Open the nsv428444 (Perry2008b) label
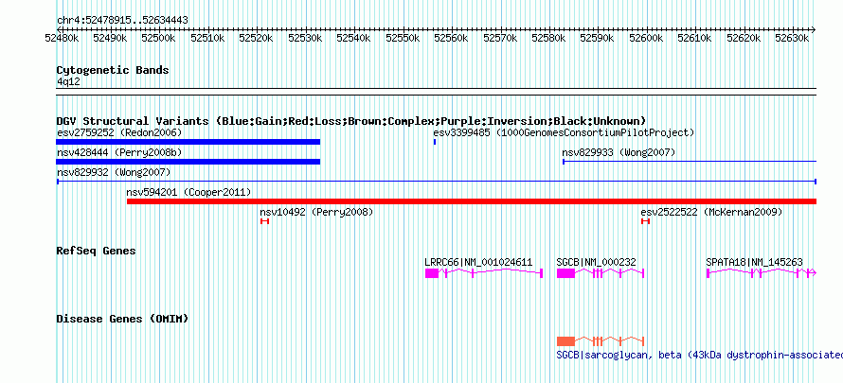Image resolution: width=843 pixels, height=383 pixels. click(x=119, y=152)
